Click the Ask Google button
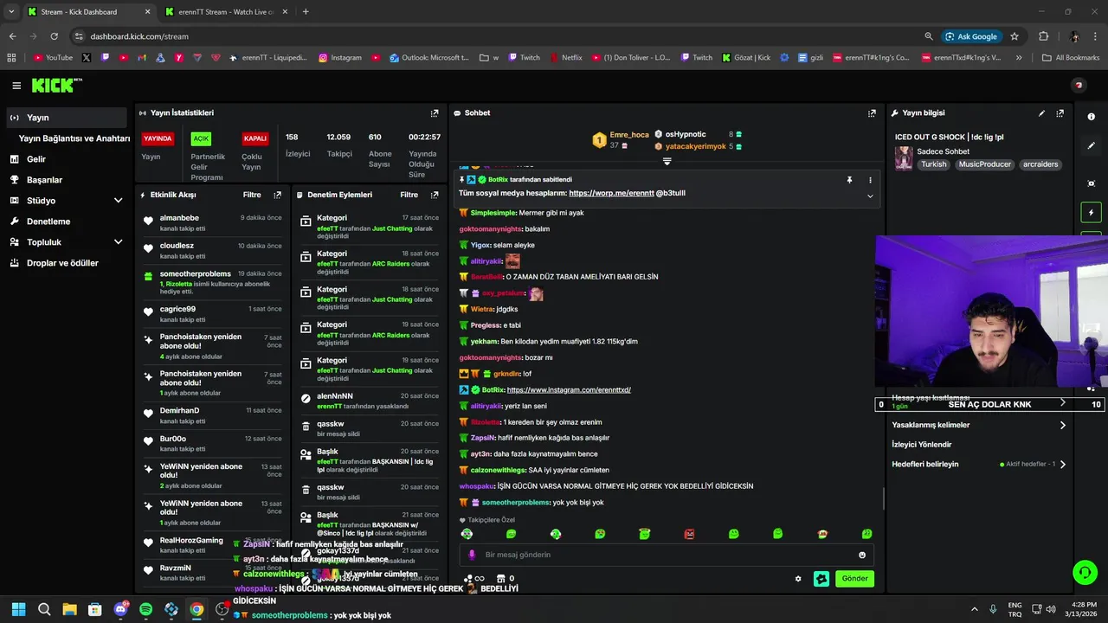Screen dimensions: 1108x623 [971, 36]
